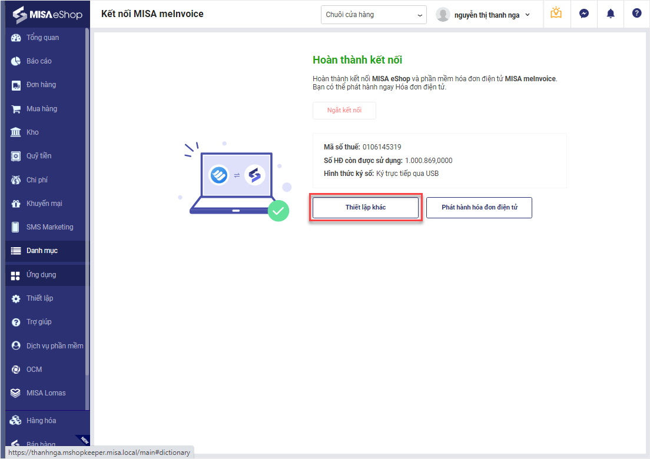Select MISA Lomas in the sidebar
This screenshot has width=650, height=459.
[46, 393]
